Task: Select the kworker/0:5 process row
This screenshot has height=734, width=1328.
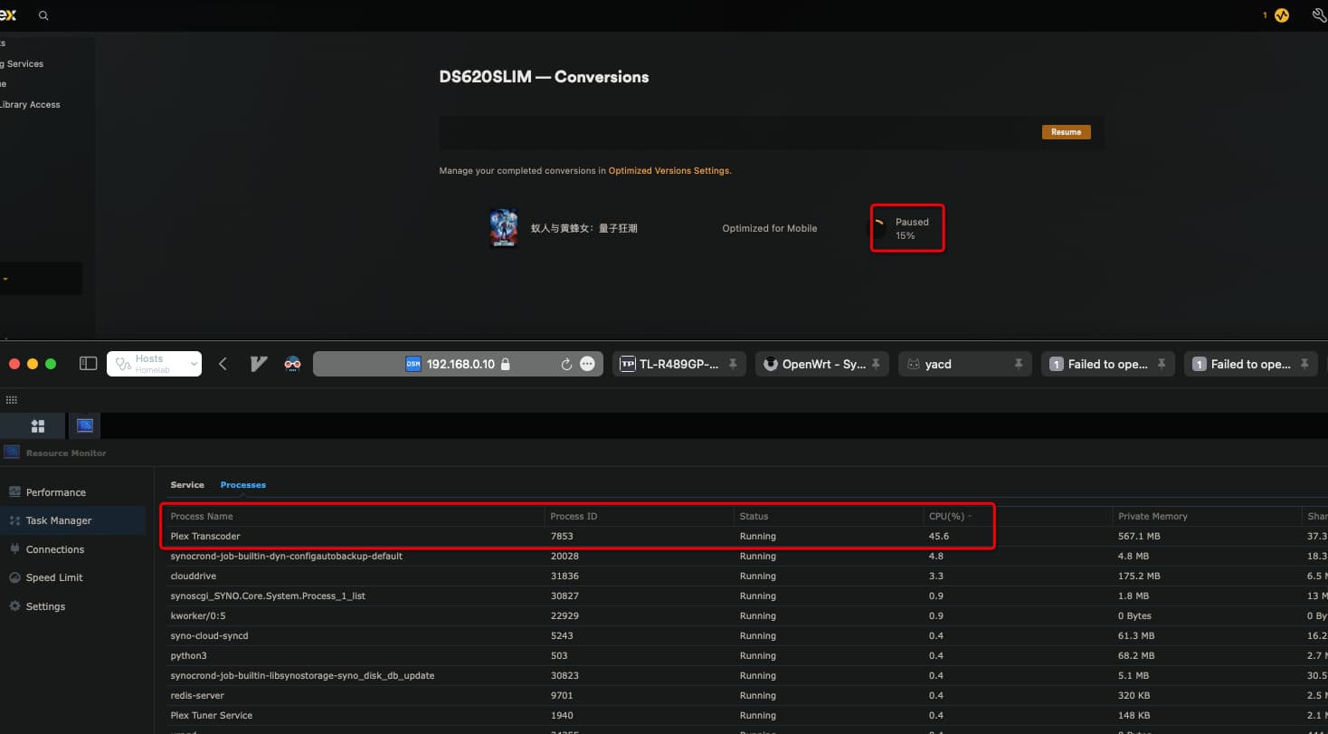Action: coord(746,615)
